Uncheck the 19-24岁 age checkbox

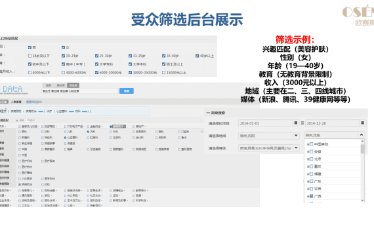click(63, 56)
